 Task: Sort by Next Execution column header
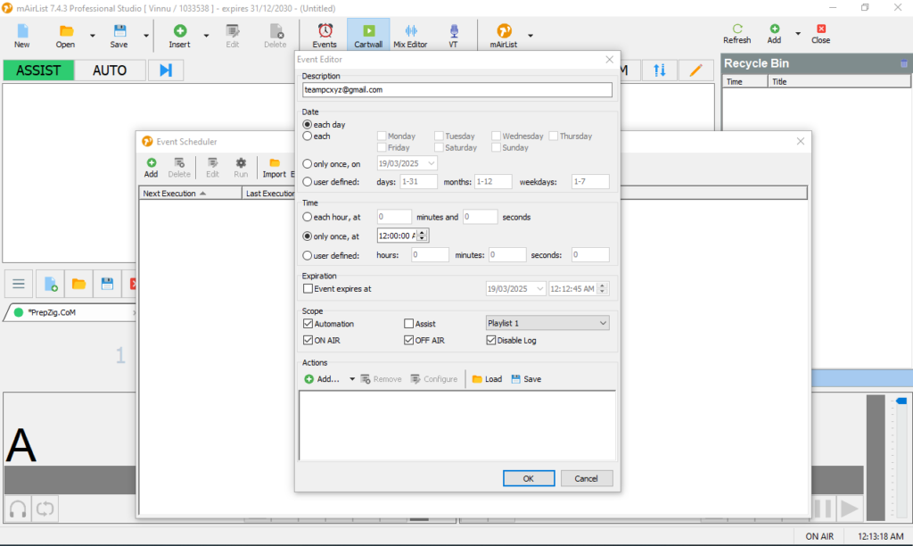point(191,194)
